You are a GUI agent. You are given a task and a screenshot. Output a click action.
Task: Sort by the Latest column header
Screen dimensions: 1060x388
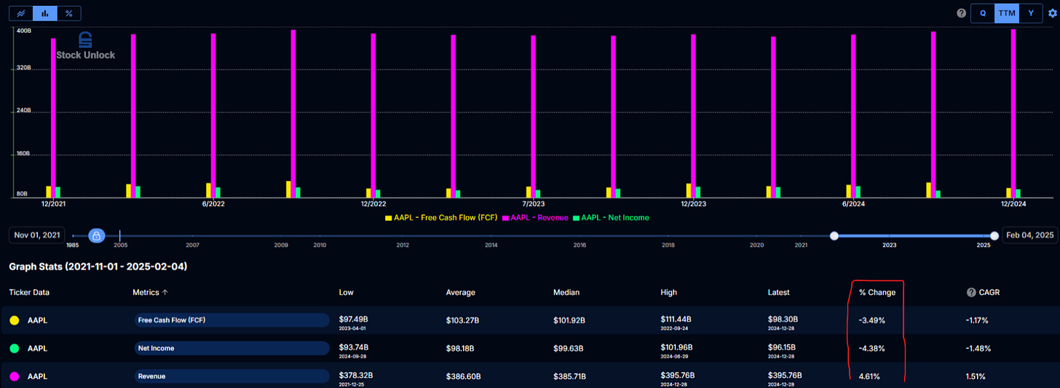(x=779, y=292)
